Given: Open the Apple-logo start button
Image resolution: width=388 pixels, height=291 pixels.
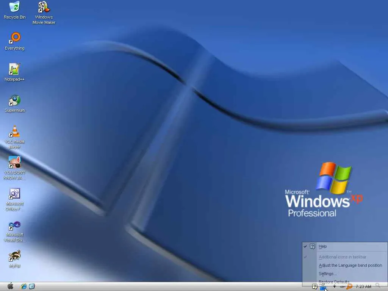Looking at the screenshot, I should (x=10, y=286).
